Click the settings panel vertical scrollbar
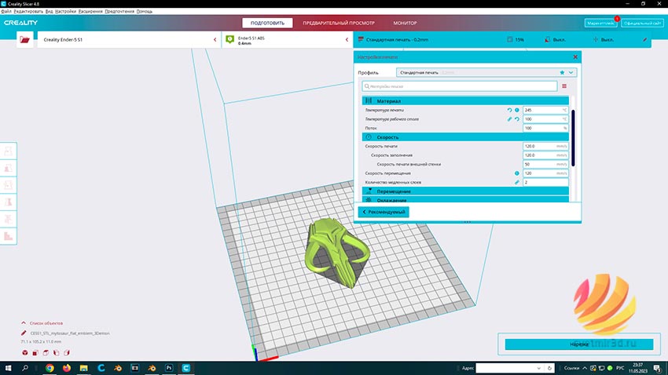The image size is (668, 375). tap(573, 138)
